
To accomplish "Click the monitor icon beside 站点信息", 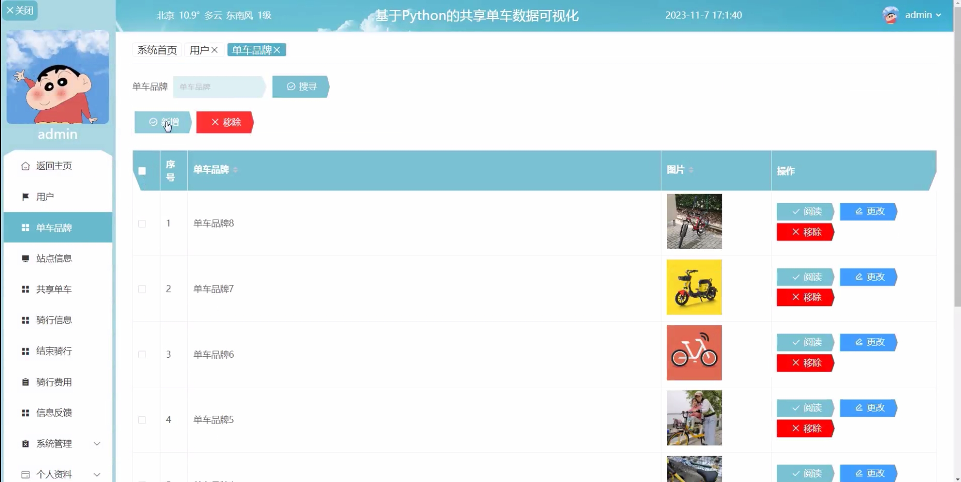I will [x=25, y=258].
